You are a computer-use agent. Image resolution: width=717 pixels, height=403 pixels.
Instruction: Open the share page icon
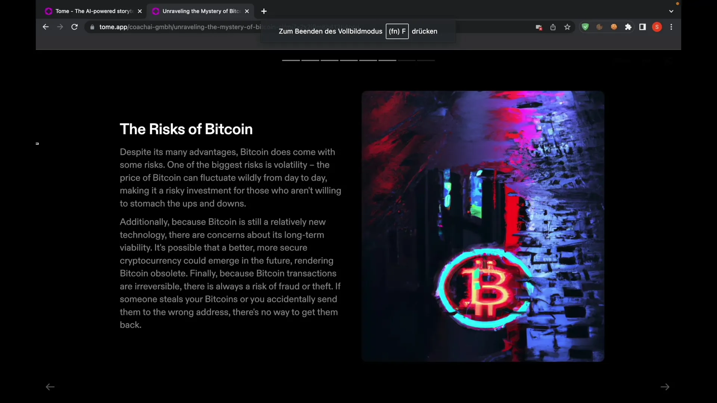point(553,27)
